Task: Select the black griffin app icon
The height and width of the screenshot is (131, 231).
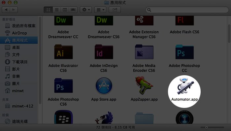Action: tap(104, 117)
